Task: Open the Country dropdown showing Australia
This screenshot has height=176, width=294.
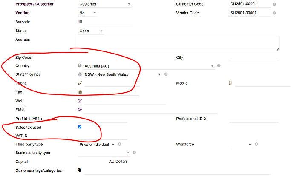Action: 146,66
